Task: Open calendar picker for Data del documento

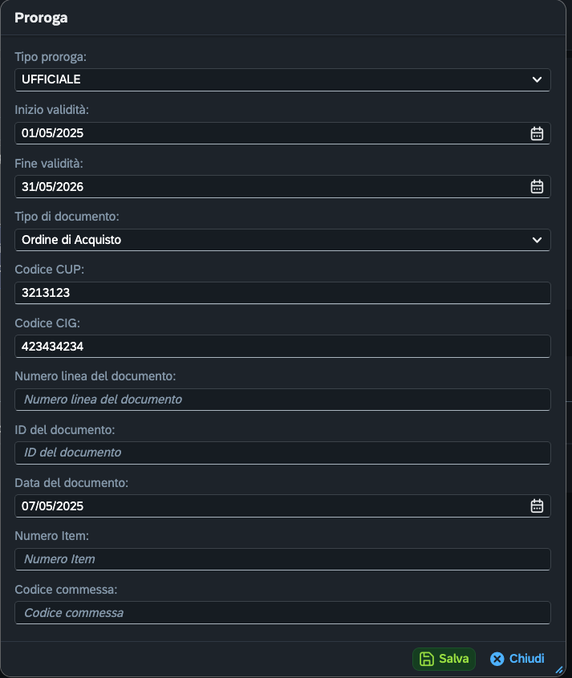Action: [537, 506]
